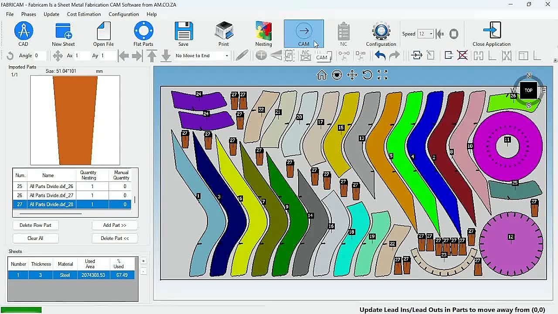
Task: Move part up with arrow icon
Action: pos(152,55)
